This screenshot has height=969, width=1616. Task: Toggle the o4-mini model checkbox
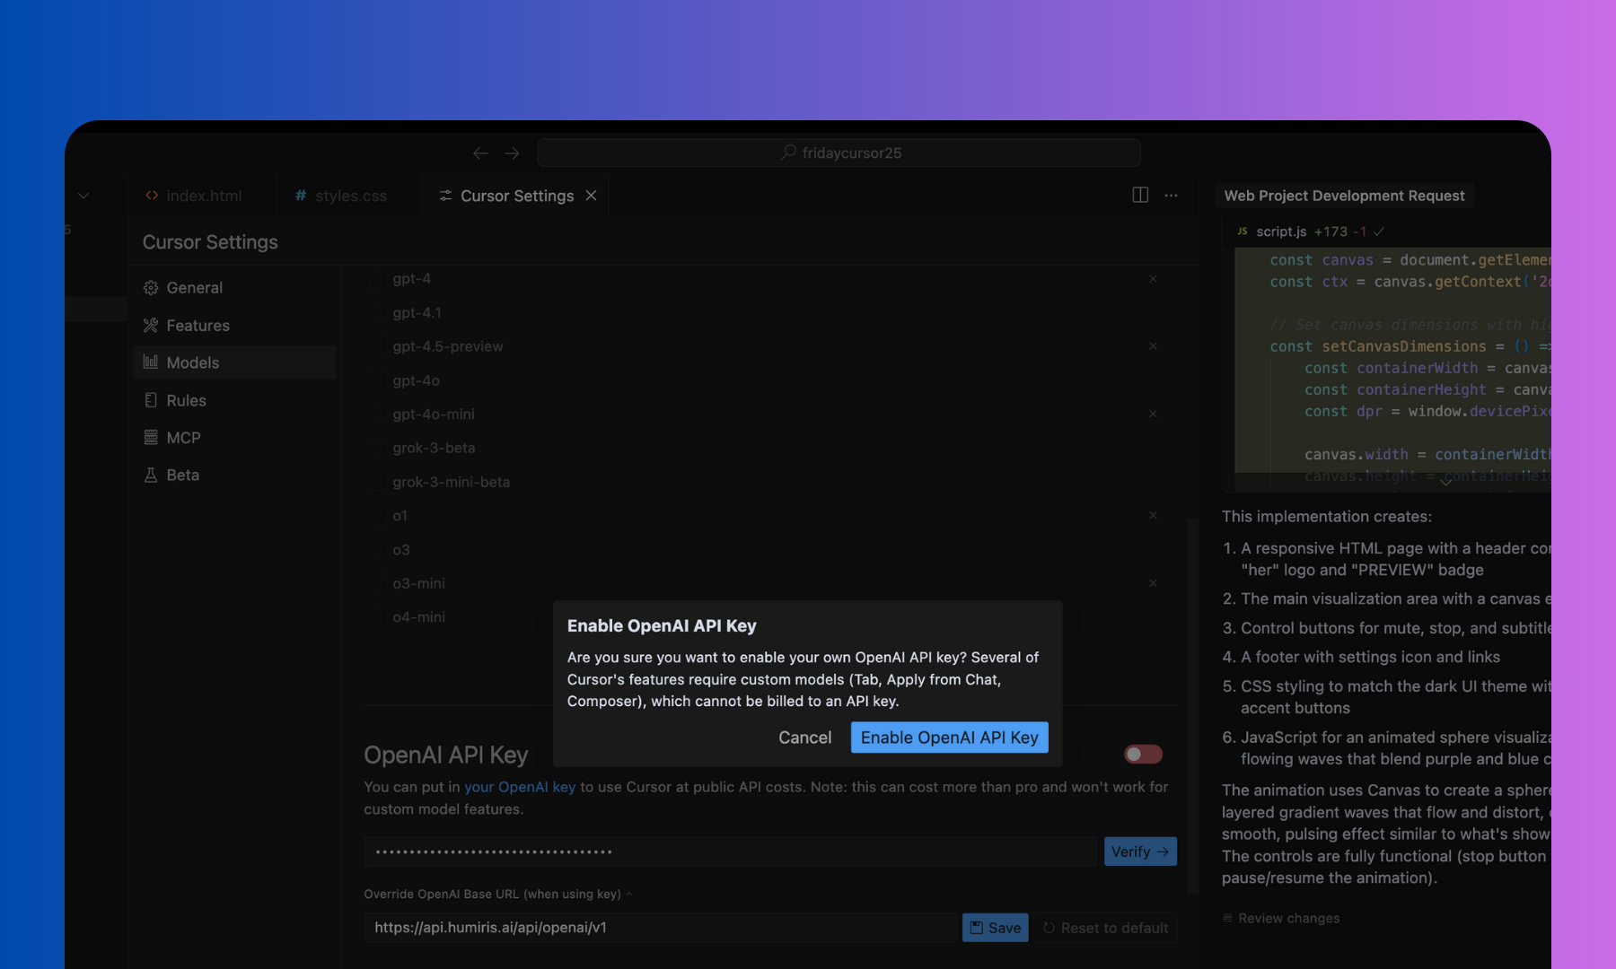(377, 617)
